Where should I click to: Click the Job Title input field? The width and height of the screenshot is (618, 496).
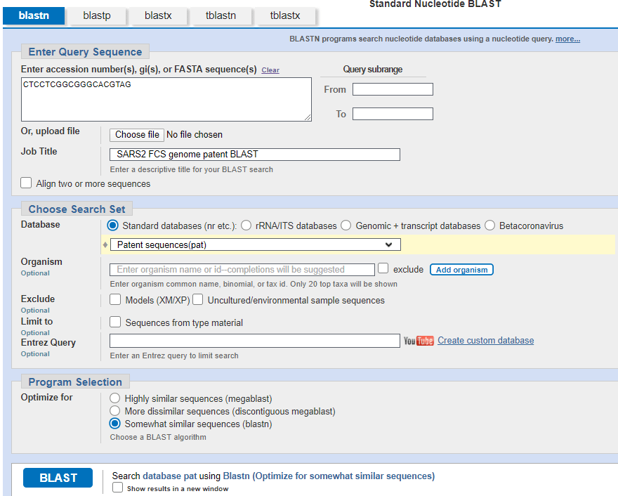tap(255, 154)
